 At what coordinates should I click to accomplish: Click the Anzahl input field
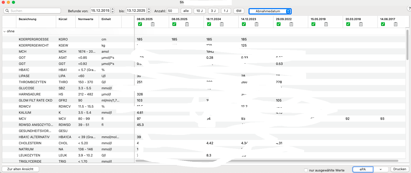[x=173, y=11]
